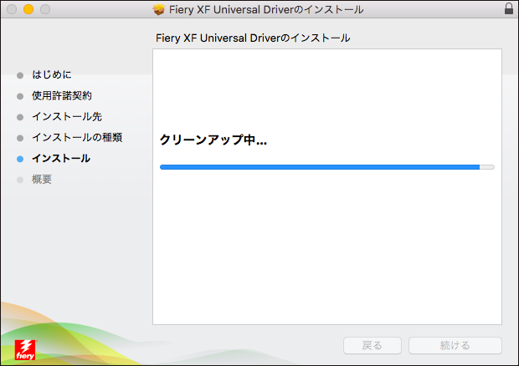Image resolution: width=519 pixels, height=366 pixels.
Task: Click the Fiery logo at bottom left
Action: (x=25, y=350)
